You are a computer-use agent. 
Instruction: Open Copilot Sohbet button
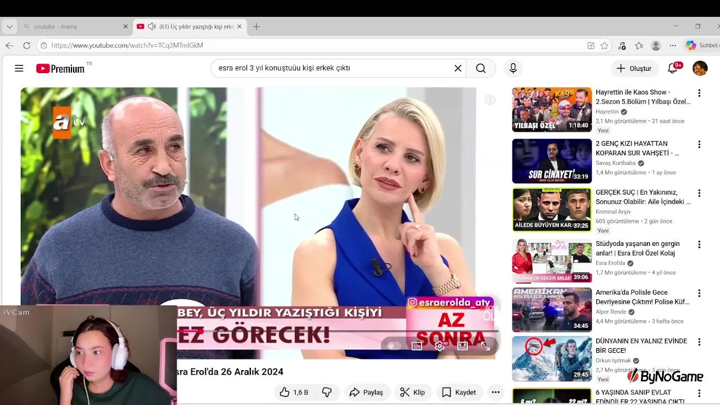click(702, 46)
